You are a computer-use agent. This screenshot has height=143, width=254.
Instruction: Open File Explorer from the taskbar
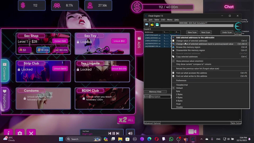[x=120, y=139]
